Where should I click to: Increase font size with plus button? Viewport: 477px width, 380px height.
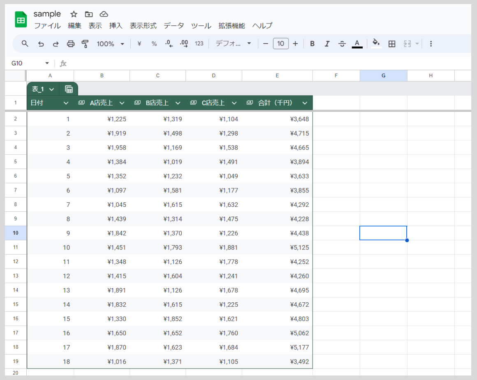pyautogui.click(x=295, y=44)
